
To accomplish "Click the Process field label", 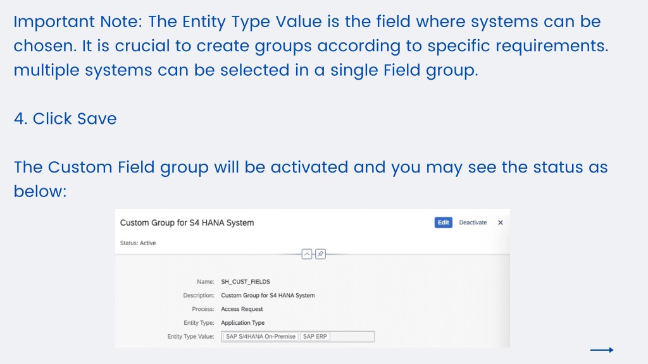I will tap(203, 308).
